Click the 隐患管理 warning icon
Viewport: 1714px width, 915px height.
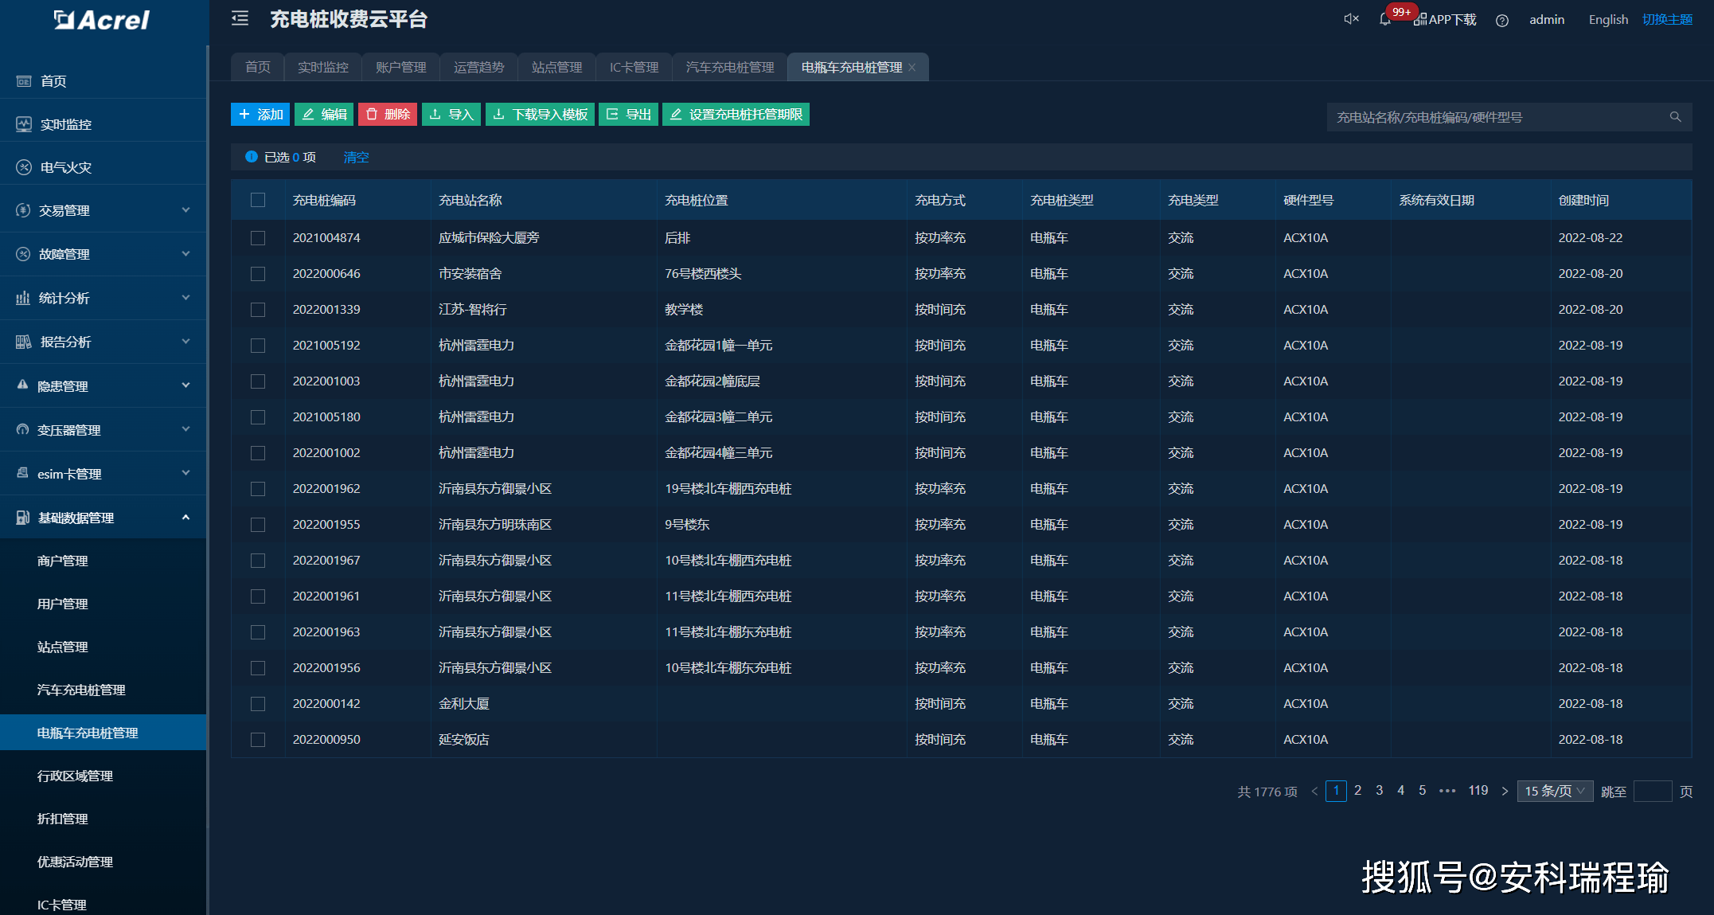(22, 385)
